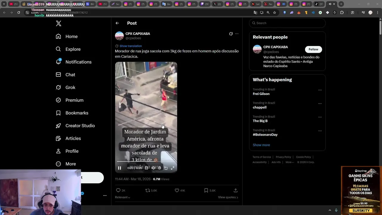382x215 pixels.
Task: Open Chrome three-dot menu
Action: point(377,13)
